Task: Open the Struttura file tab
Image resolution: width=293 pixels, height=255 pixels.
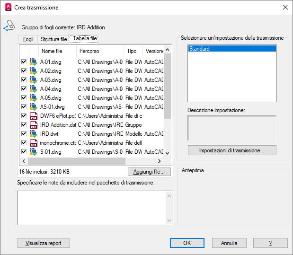Action: [x=53, y=39]
